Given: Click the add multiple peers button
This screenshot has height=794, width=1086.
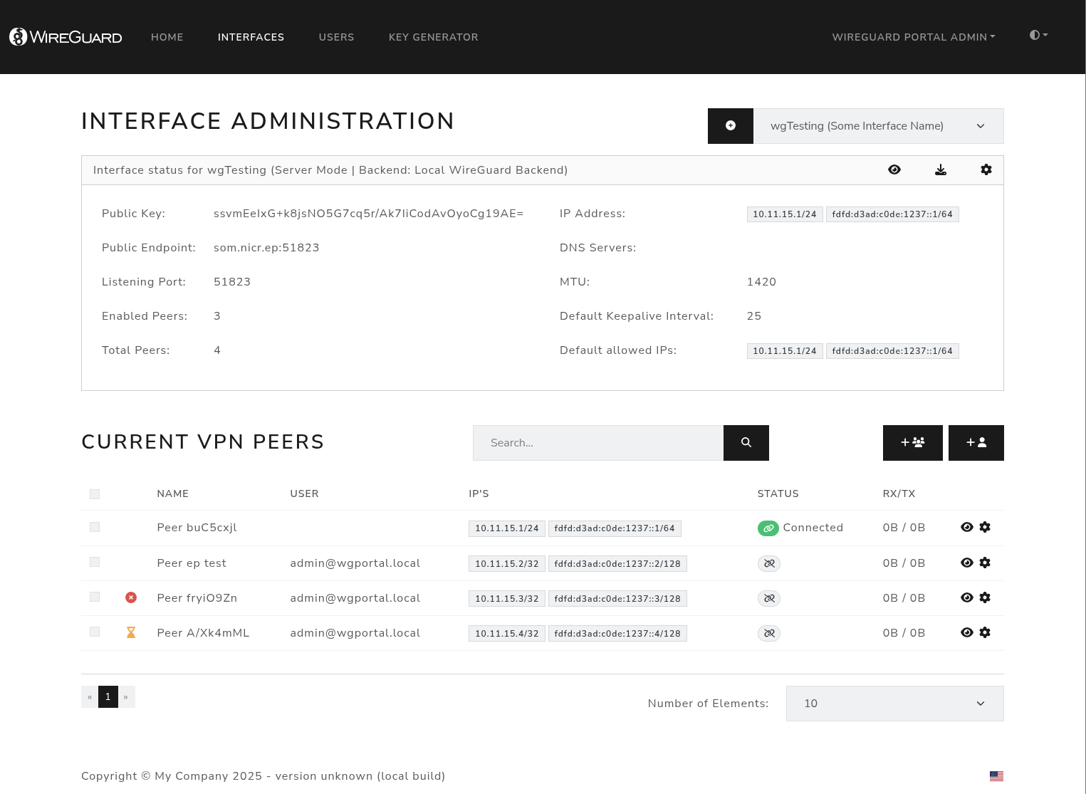Looking at the screenshot, I should tap(912, 443).
